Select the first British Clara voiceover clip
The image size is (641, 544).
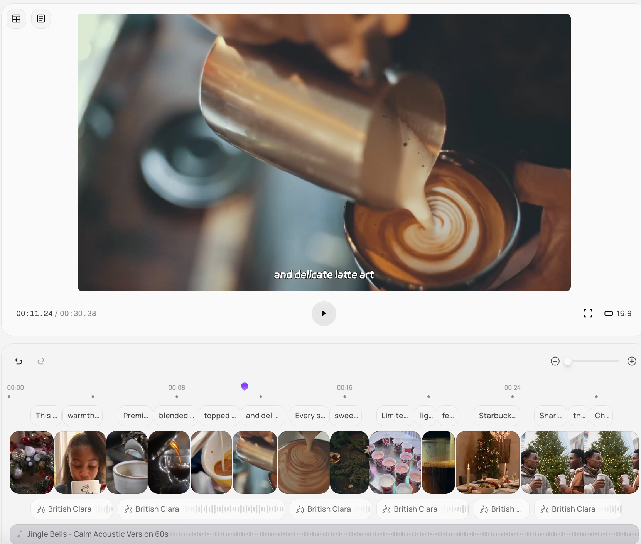72,509
